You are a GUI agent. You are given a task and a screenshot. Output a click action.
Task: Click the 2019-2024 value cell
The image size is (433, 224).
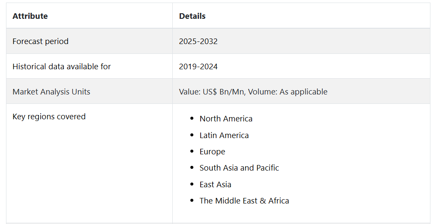(198, 67)
